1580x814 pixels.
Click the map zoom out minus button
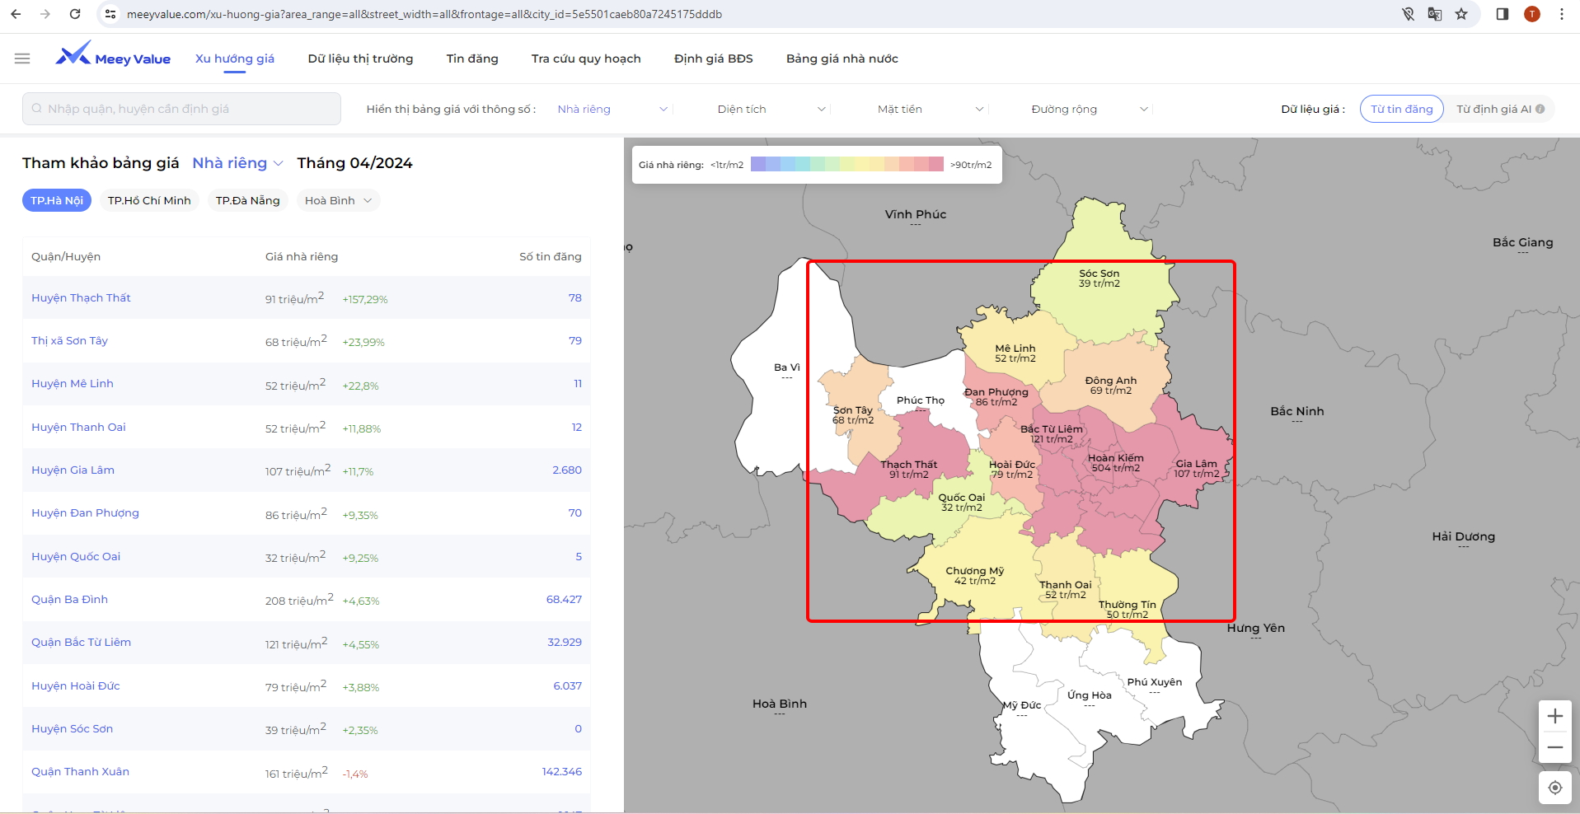1554,747
